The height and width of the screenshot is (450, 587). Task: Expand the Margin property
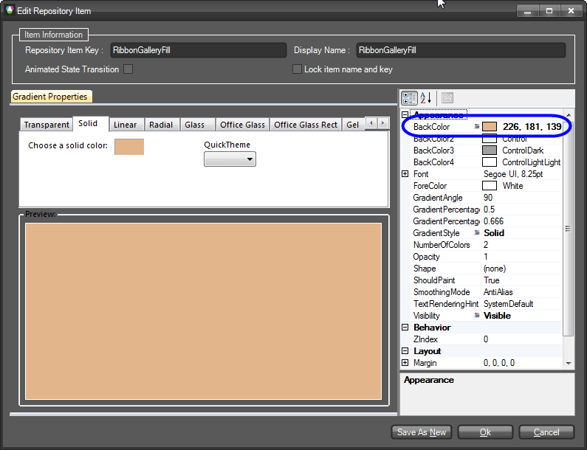(405, 362)
